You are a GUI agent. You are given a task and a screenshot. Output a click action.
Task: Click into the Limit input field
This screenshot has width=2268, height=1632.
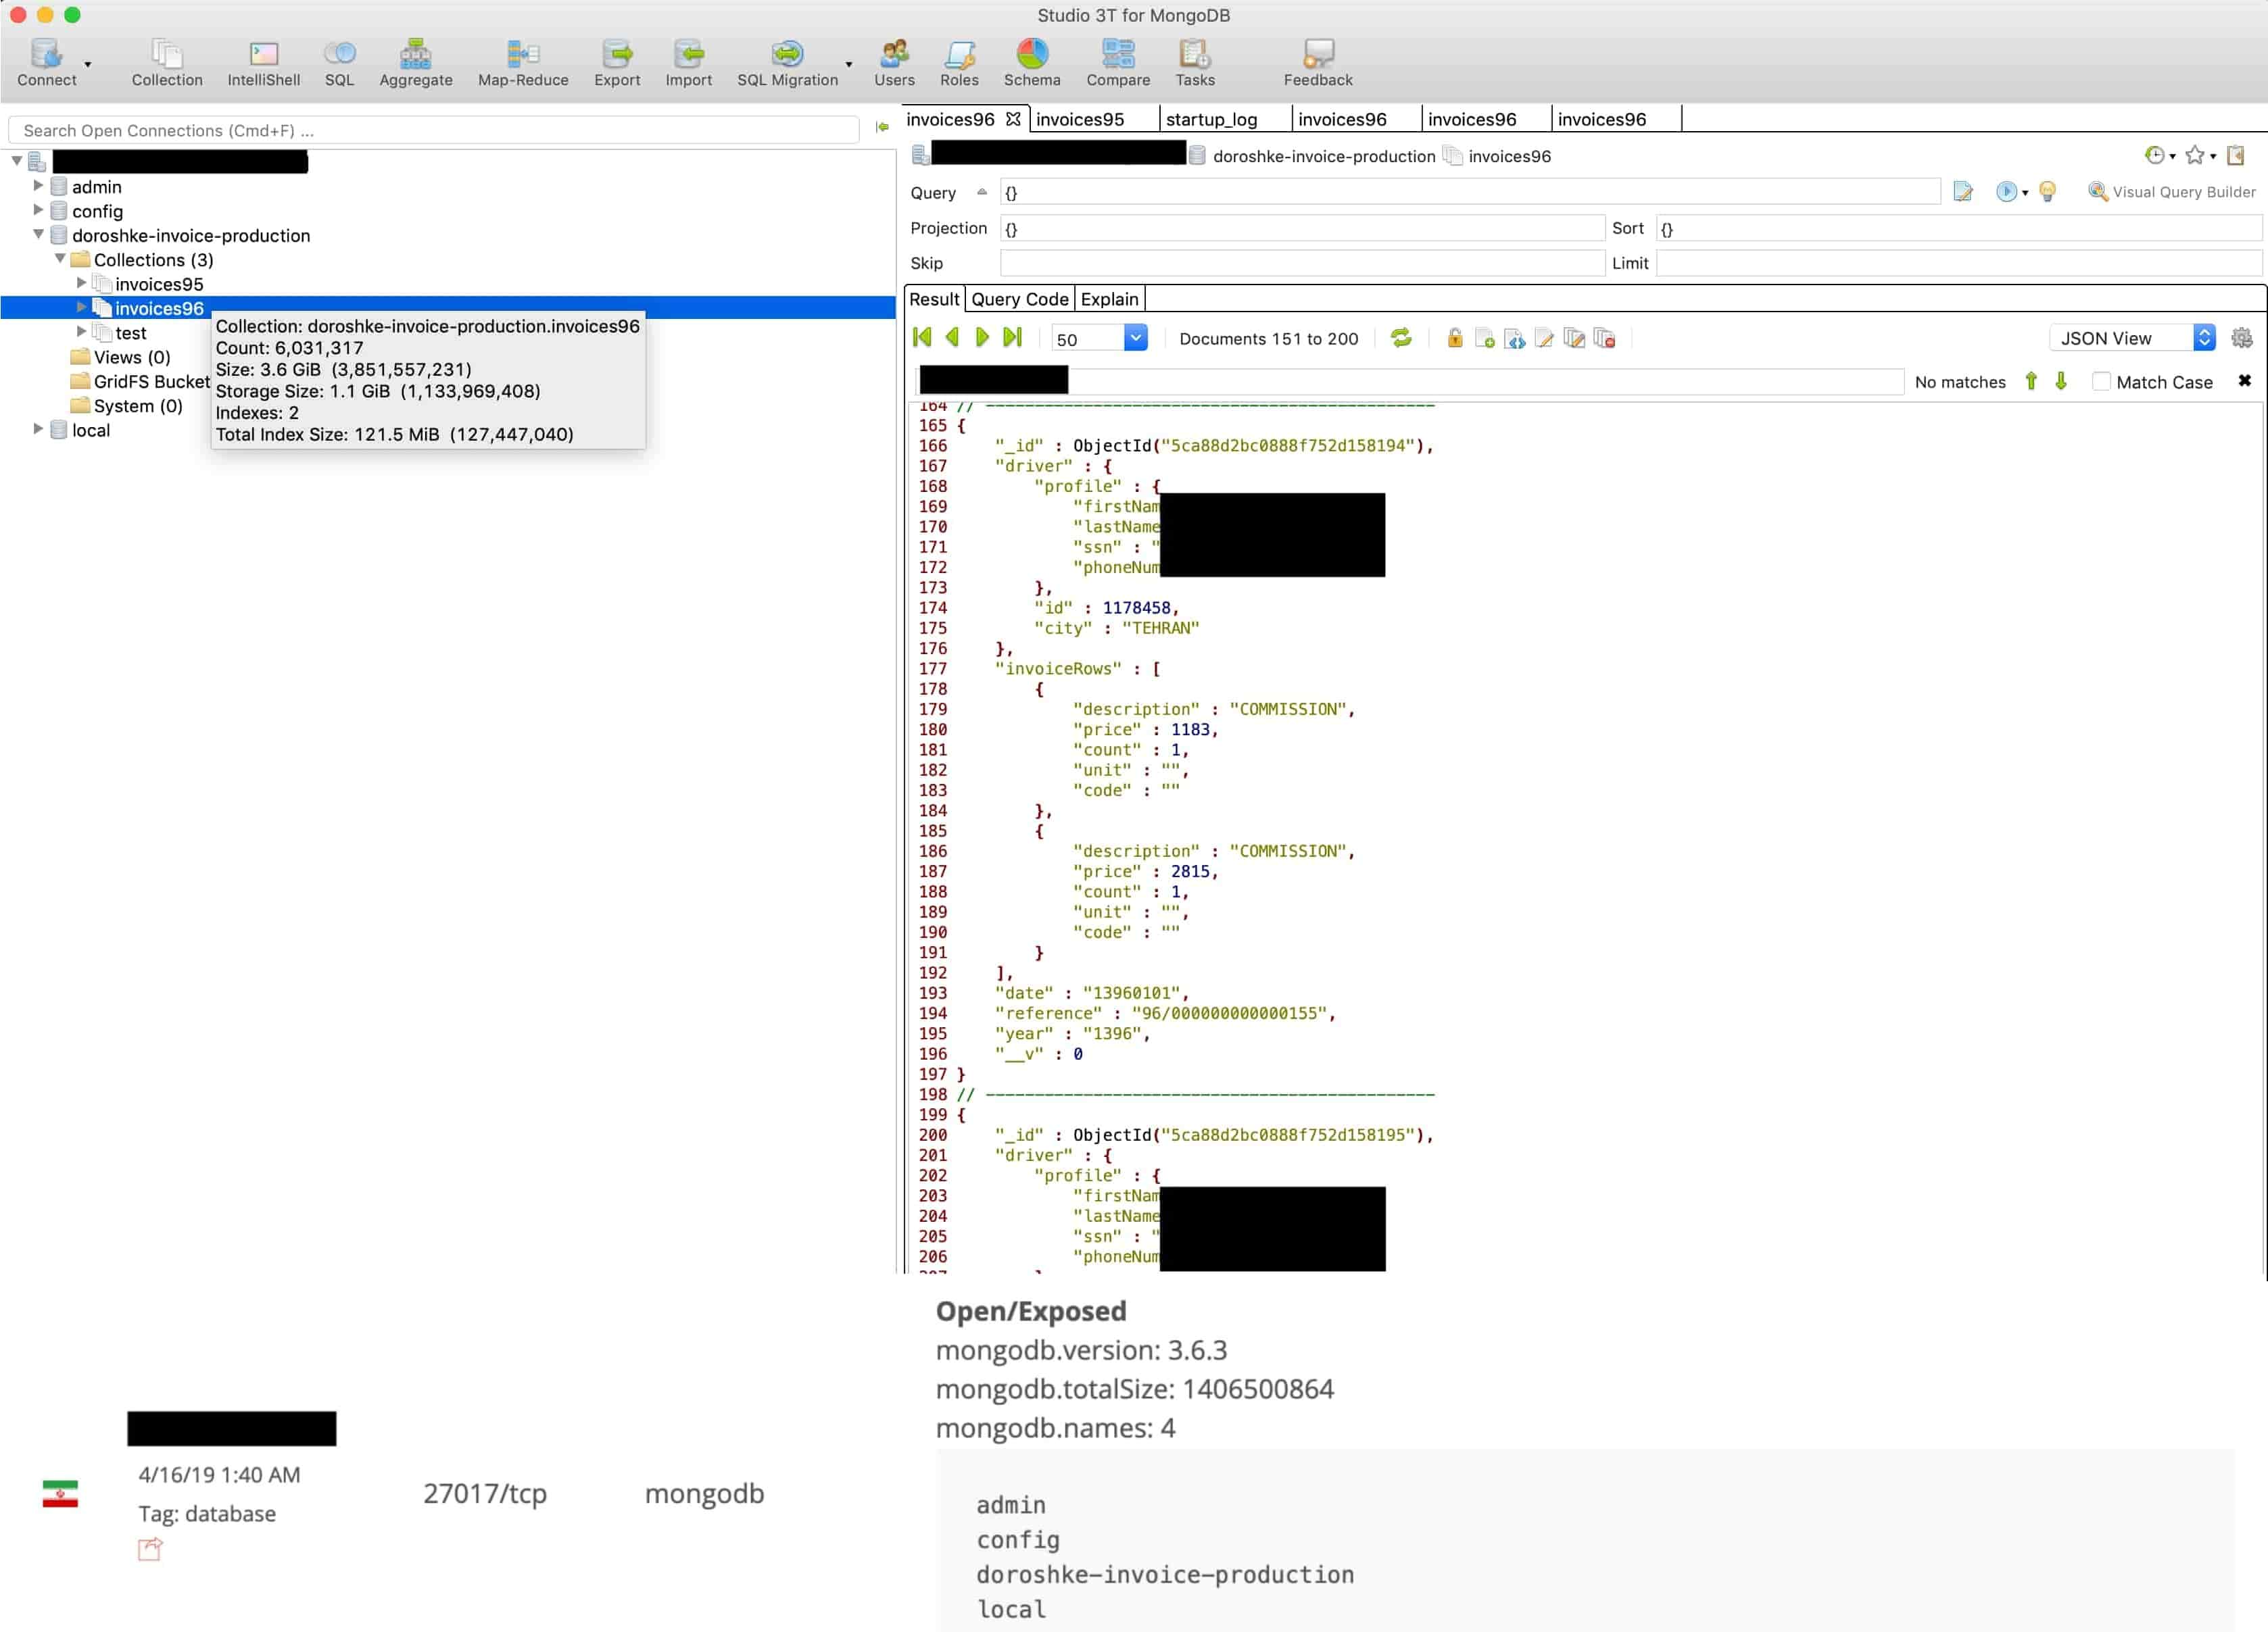point(1958,263)
